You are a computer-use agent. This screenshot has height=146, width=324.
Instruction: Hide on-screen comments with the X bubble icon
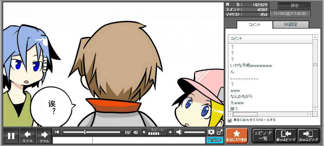[x=211, y=132]
